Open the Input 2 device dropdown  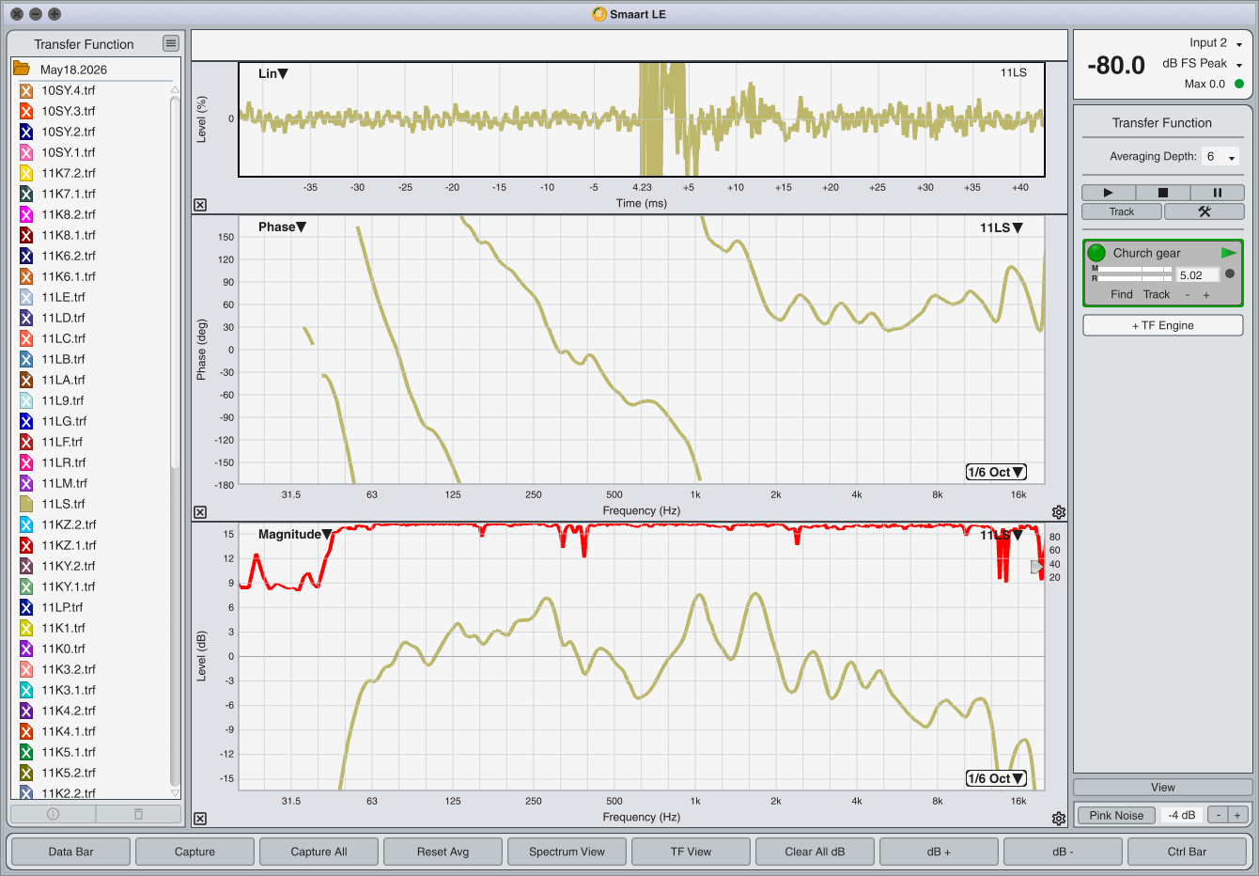pyautogui.click(x=1216, y=43)
